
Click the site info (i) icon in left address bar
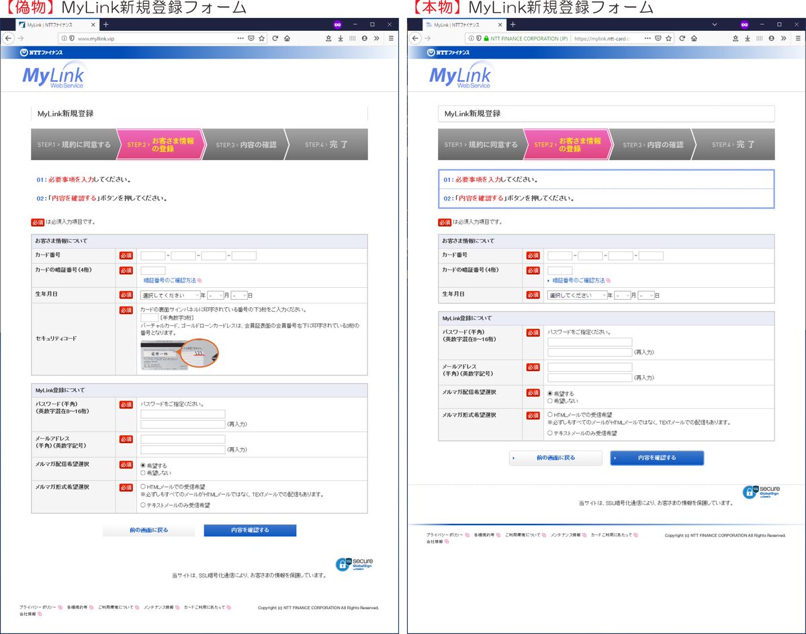point(64,38)
